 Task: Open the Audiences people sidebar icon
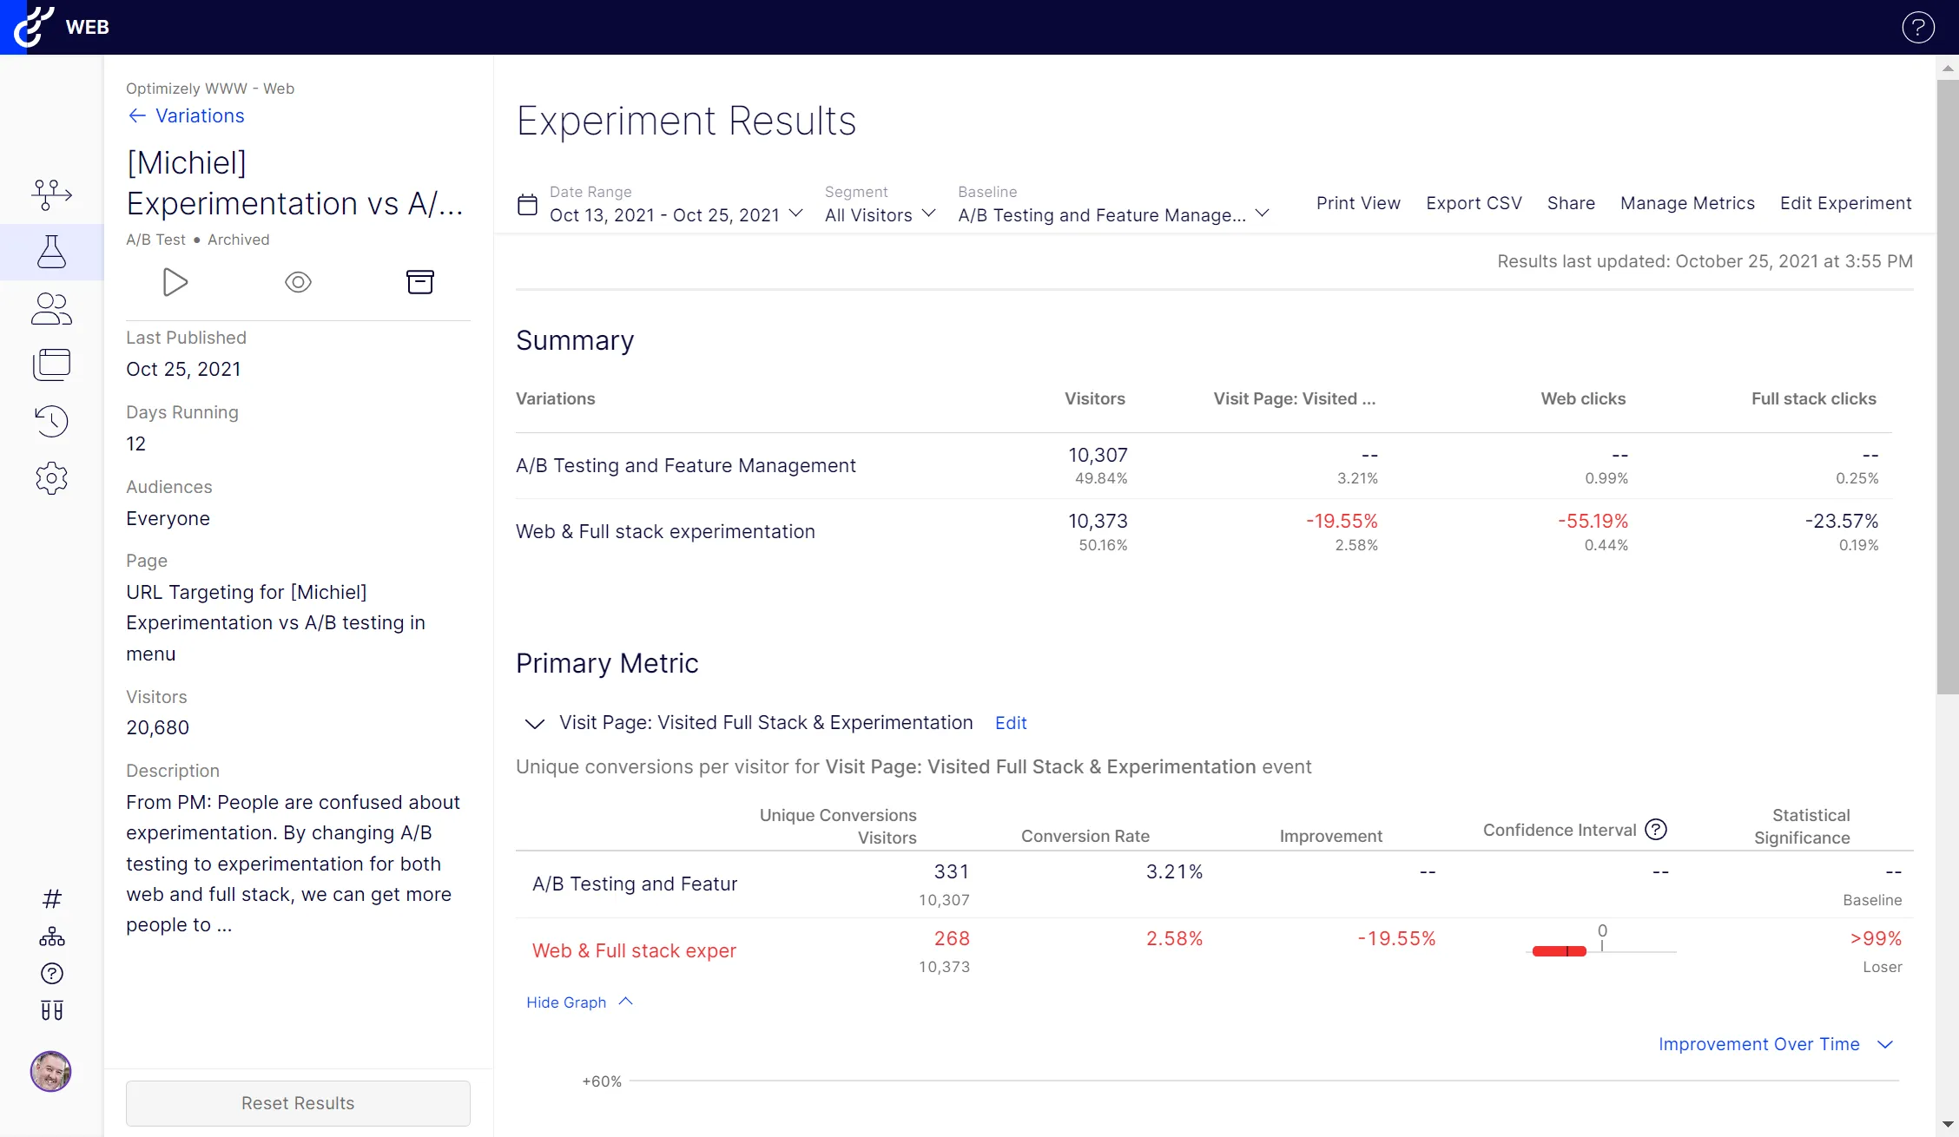click(x=52, y=308)
